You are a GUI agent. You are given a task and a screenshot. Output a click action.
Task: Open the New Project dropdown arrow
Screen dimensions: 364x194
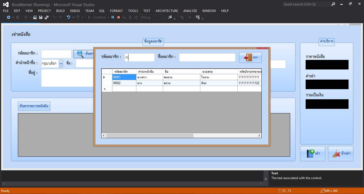[x=30, y=17]
